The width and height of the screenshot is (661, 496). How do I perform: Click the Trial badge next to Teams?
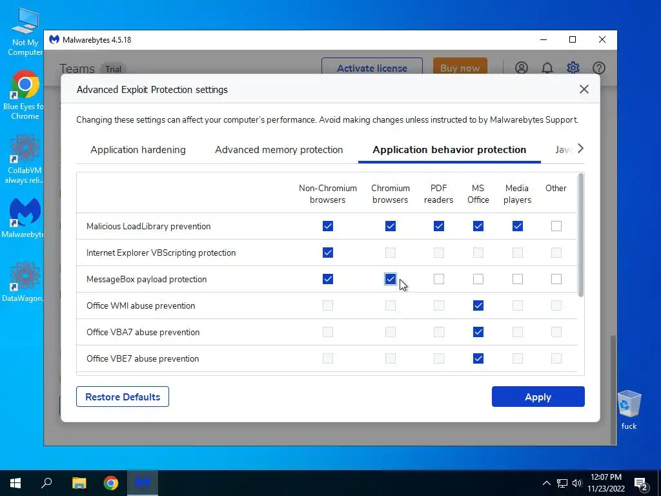[x=113, y=68]
